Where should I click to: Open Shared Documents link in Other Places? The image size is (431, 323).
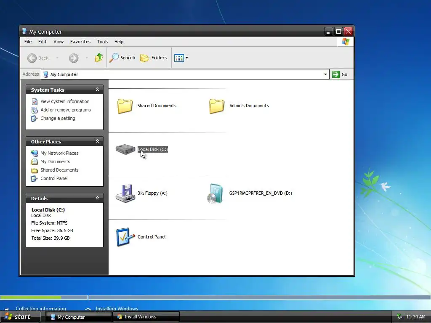point(59,170)
